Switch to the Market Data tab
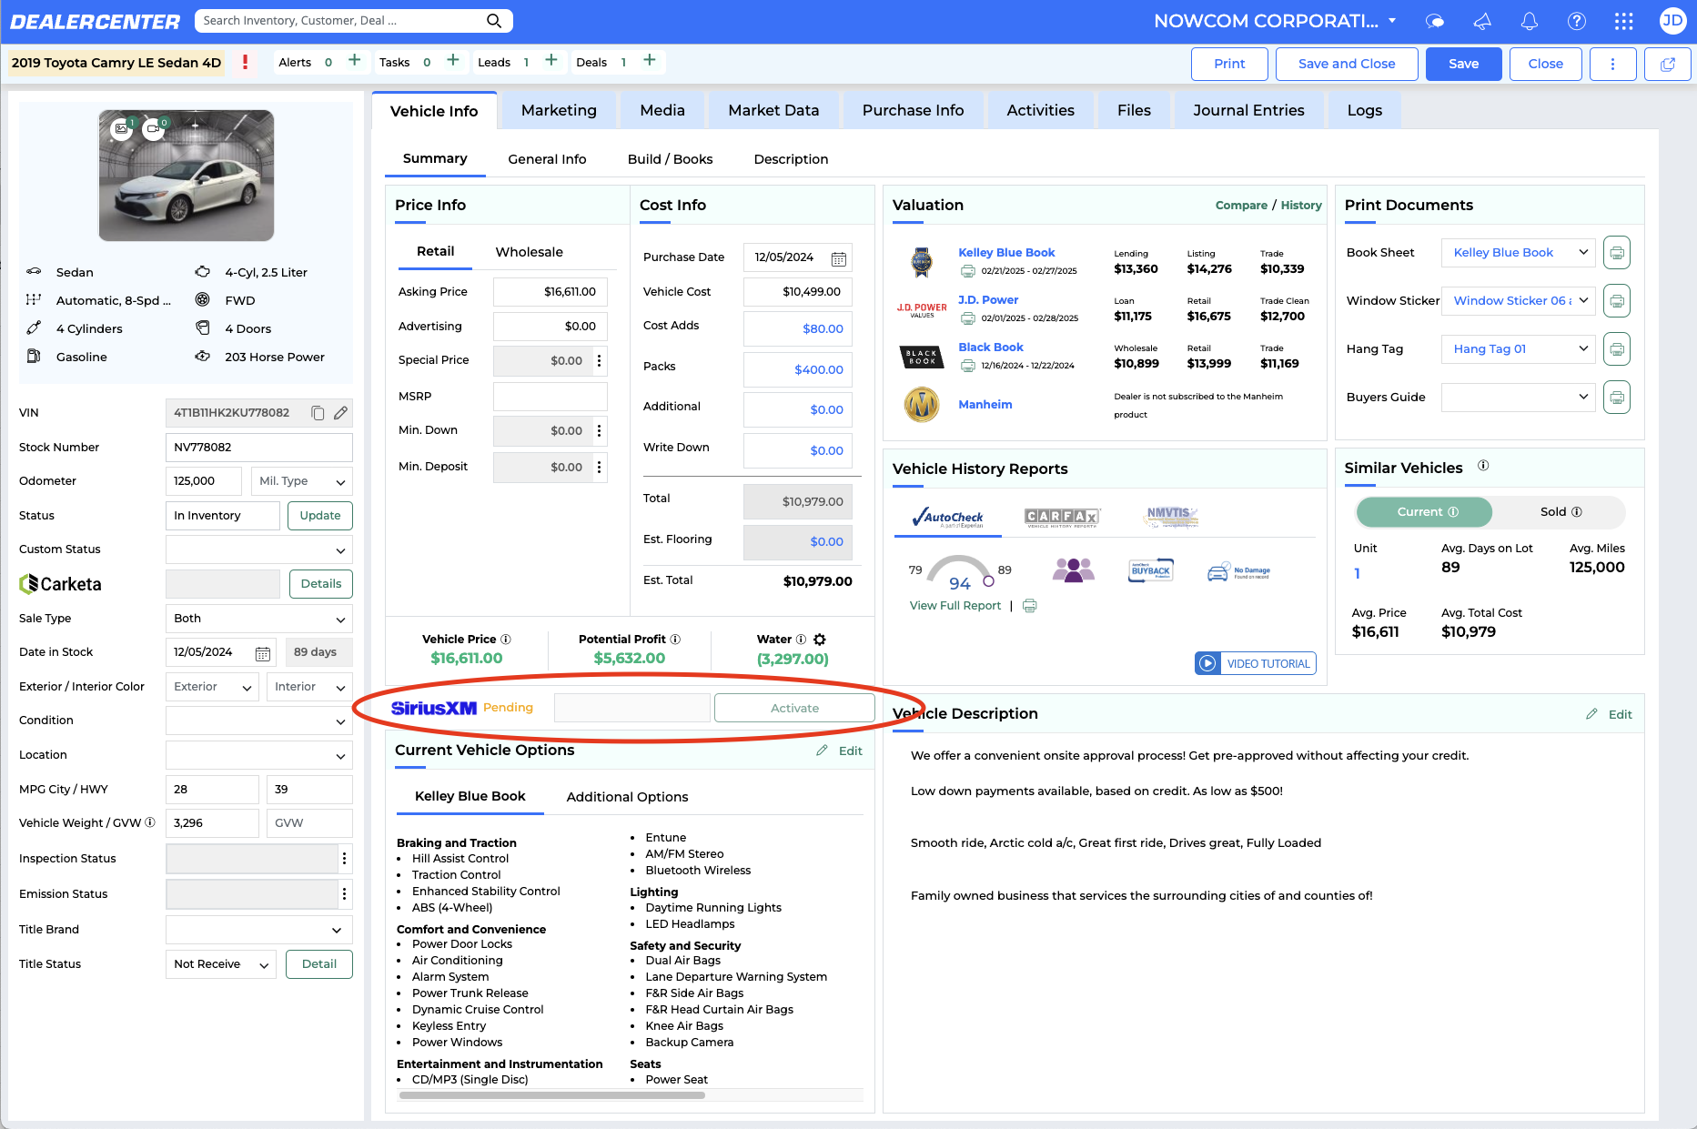The height and width of the screenshot is (1129, 1697). pyautogui.click(x=773, y=110)
